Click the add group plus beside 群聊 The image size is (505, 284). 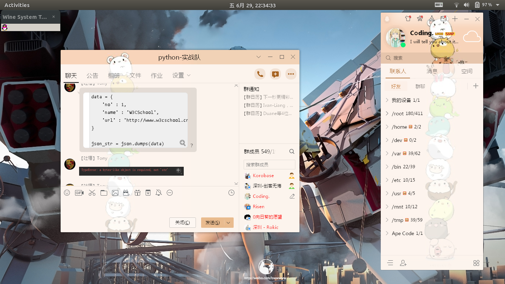[476, 86]
